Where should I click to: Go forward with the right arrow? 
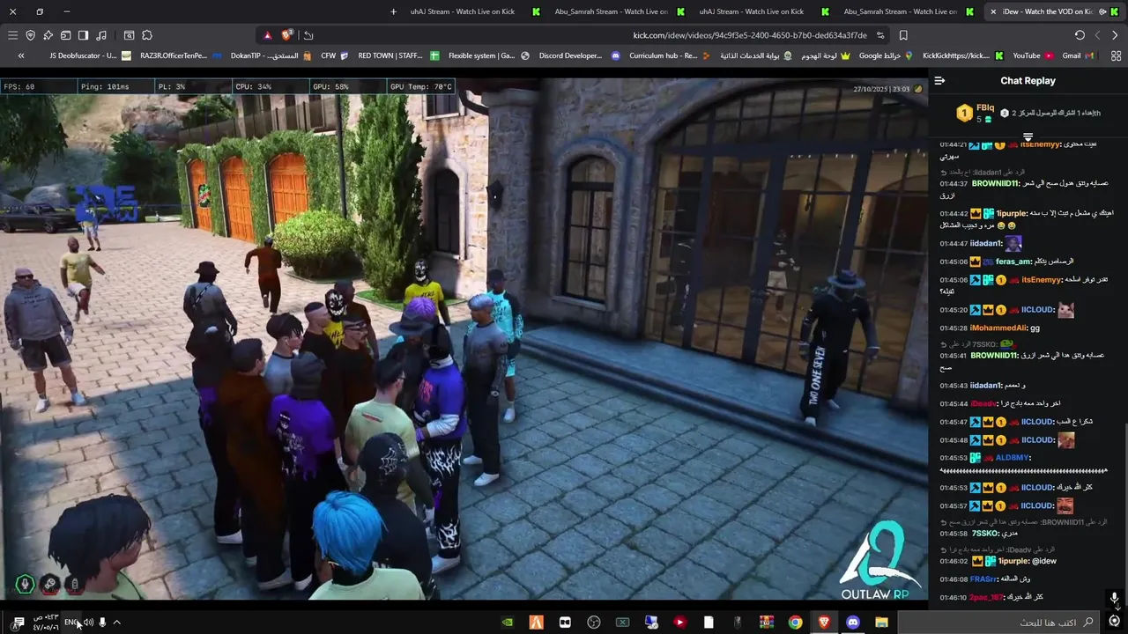click(x=1115, y=35)
